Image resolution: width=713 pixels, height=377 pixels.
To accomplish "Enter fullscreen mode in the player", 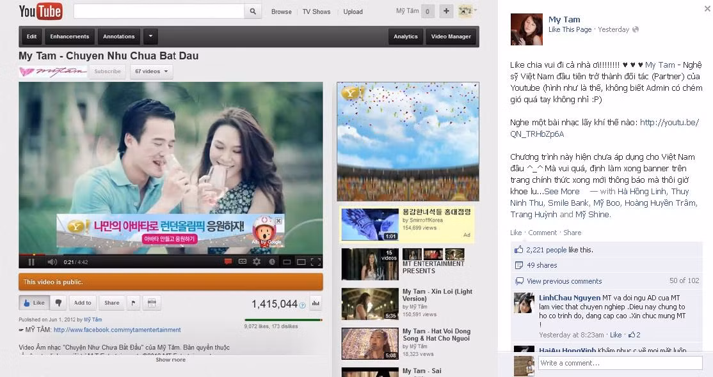I will coord(316,262).
